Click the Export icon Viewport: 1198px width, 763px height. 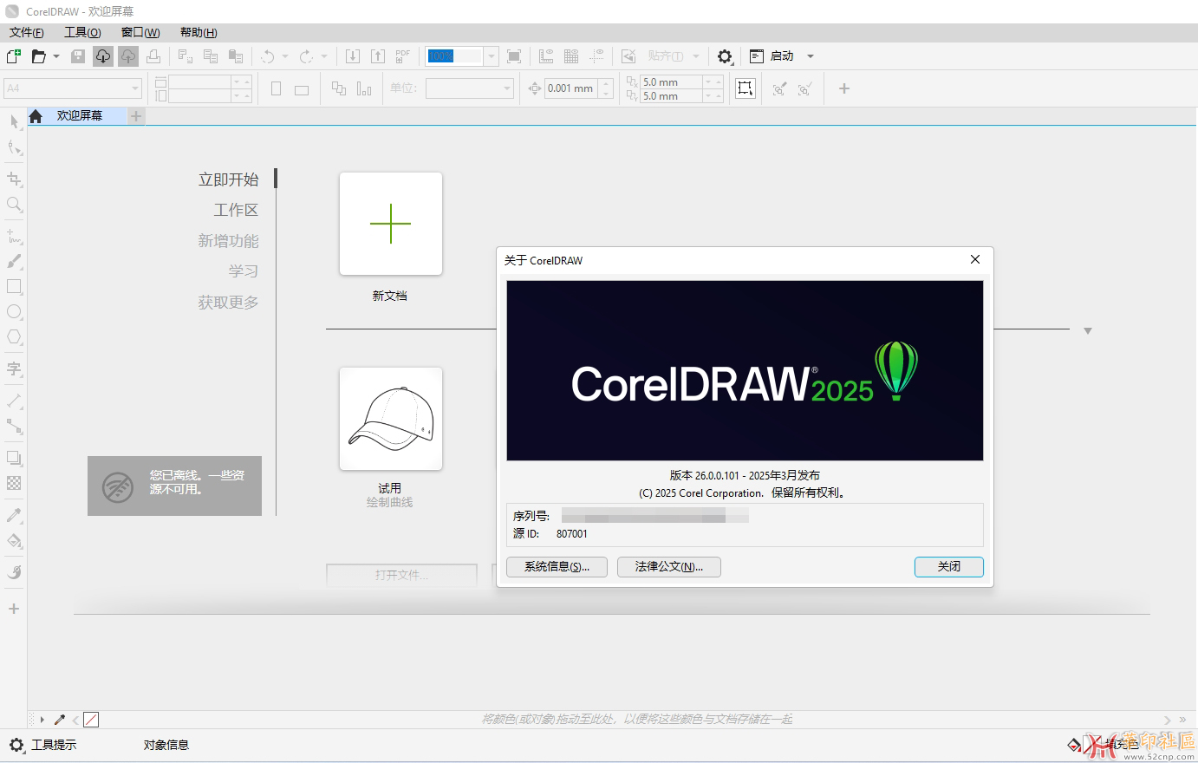pos(378,56)
